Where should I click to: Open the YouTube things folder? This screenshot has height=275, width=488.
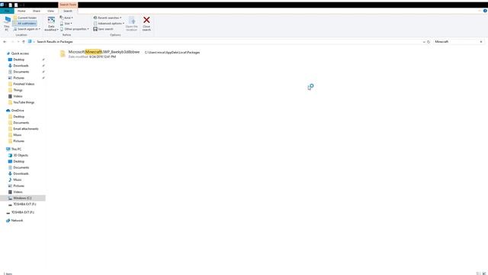click(x=24, y=102)
